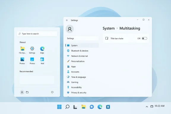The width and height of the screenshot is (171, 114).
Task: Open Task View on the taskbar
Action: click(75, 107)
